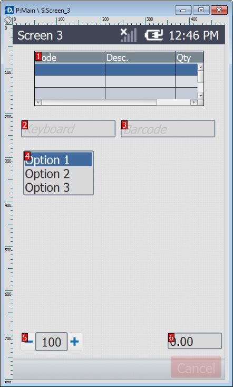Viewport: 233px width, 387px height.
Task: Select Option 2 in the list
Action: pyautogui.click(x=59, y=174)
